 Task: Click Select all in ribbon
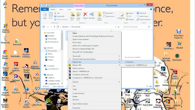[x=141, y=13]
